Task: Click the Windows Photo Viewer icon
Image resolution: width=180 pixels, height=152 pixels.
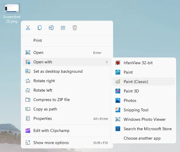Action: pos(118,119)
